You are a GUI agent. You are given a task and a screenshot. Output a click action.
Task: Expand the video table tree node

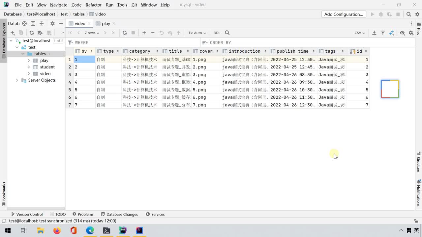[29, 73]
